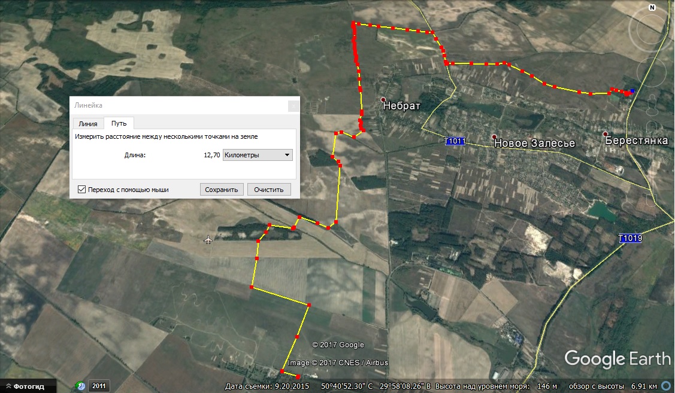Click the Берестянка place marker dot
The width and height of the screenshot is (675, 393).
606,134
